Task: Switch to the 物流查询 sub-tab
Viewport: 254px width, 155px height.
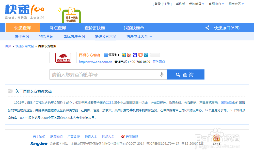Action: click(46, 36)
